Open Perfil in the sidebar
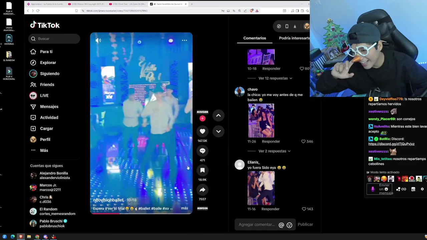 point(45,140)
